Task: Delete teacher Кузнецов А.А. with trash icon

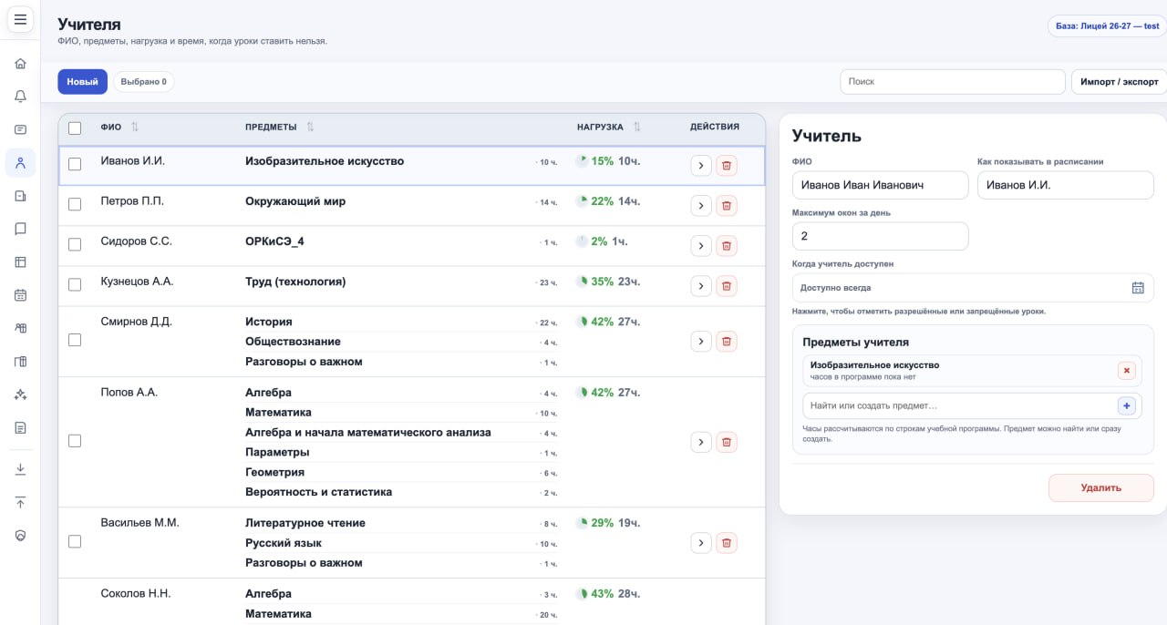Action: (727, 286)
